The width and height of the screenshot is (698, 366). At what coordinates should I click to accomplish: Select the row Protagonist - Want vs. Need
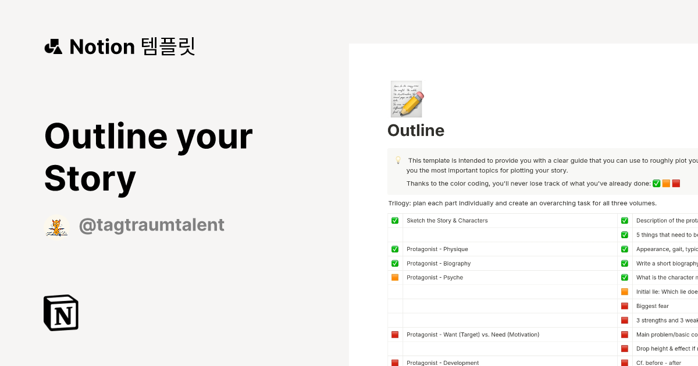pos(473,334)
